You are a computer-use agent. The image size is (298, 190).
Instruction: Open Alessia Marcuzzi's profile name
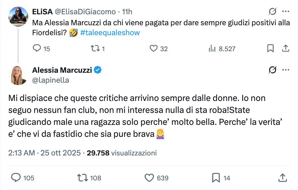[62, 70]
